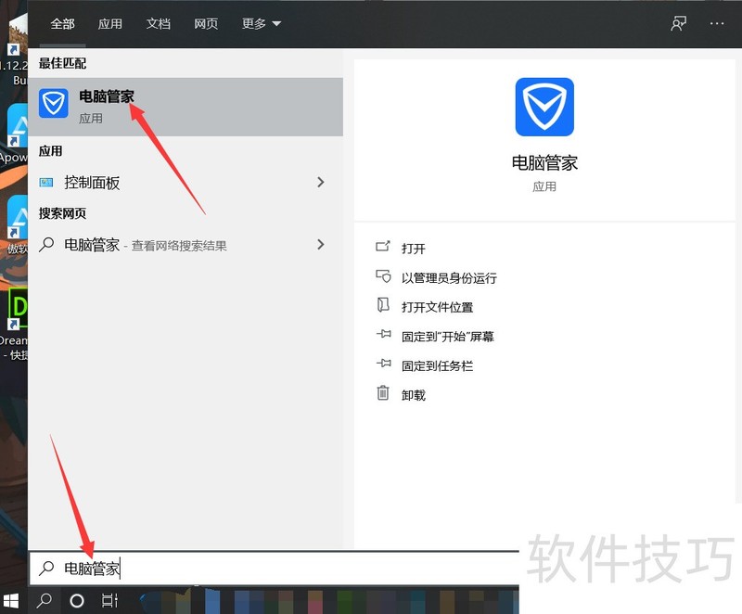Open Cortana circle on taskbar
Image resolution: width=742 pixels, height=614 pixels.
[77, 601]
